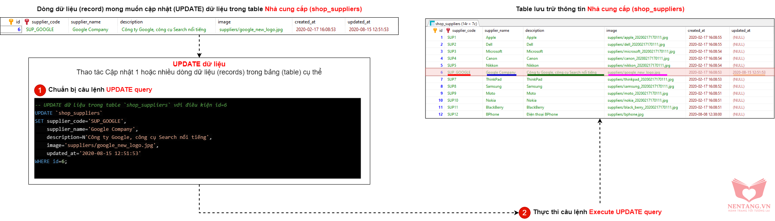Viewport: 775px width, 221px height.
Task: Click the red underline beneath SUP_GOOGLE in the grid
Action: coord(458,75)
